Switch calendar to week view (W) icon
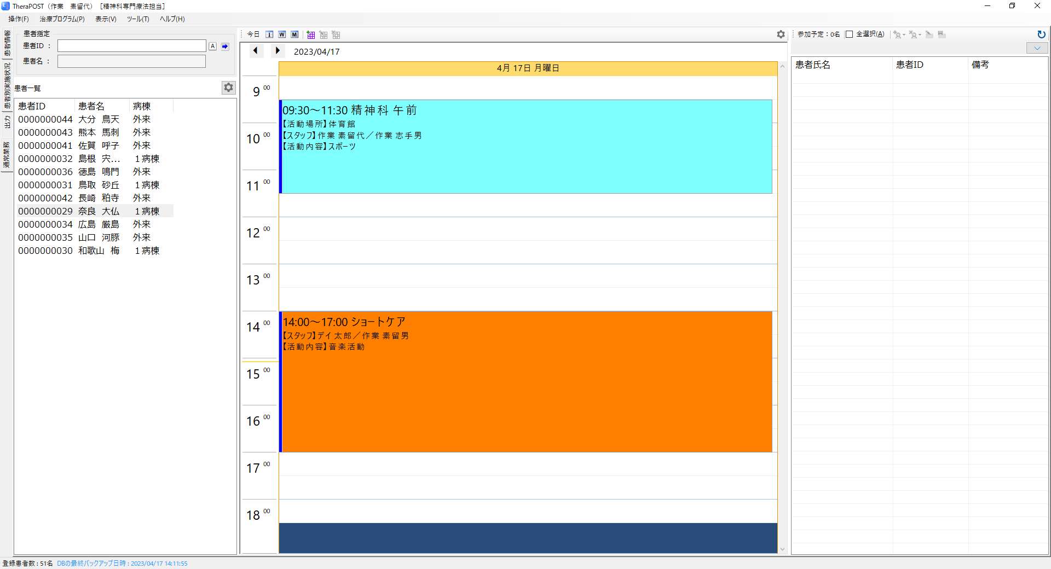The image size is (1051, 569). [x=282, y=34]
